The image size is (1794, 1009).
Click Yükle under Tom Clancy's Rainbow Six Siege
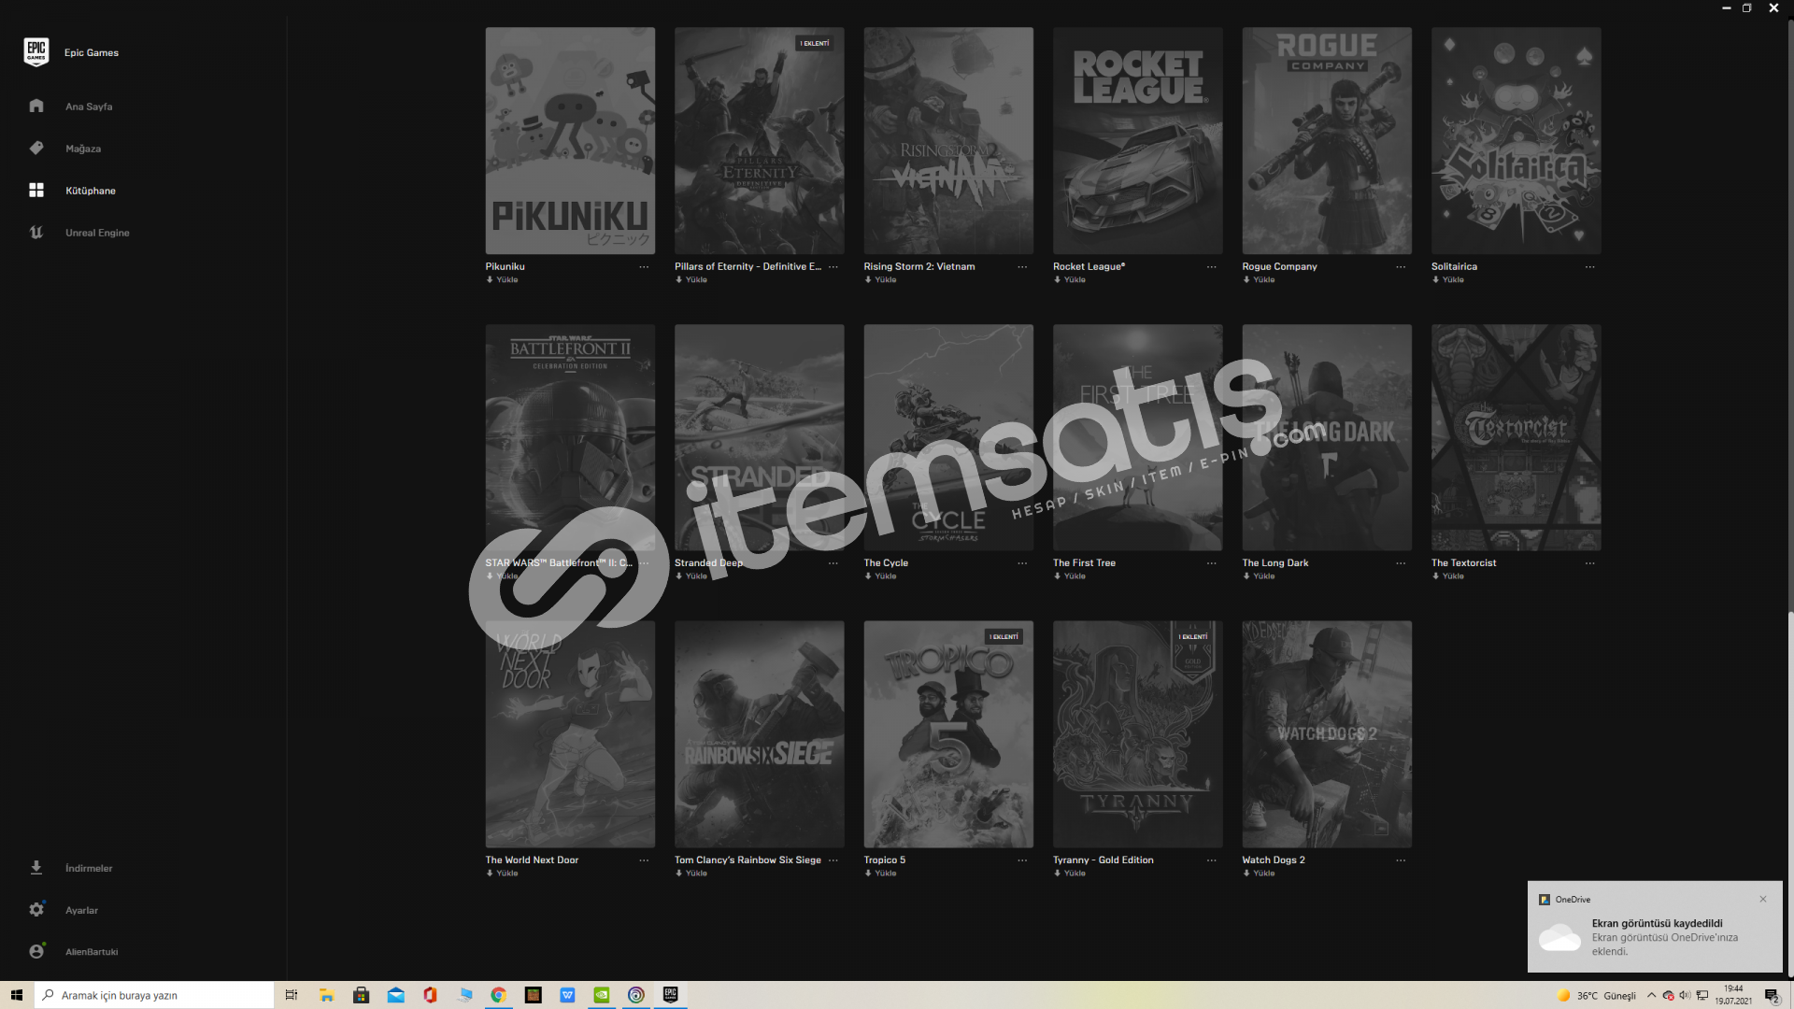tap(691, 874)
